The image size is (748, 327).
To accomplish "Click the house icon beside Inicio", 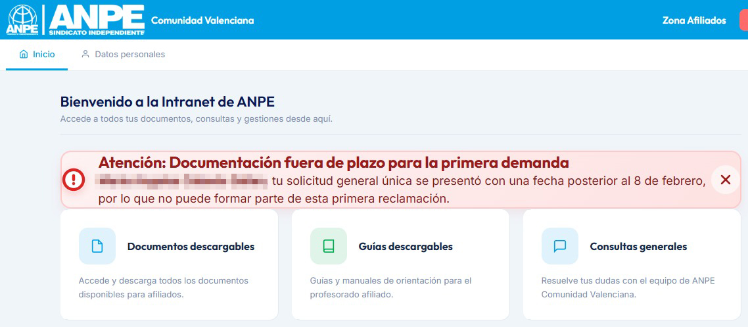I will [x=24, y=55].
